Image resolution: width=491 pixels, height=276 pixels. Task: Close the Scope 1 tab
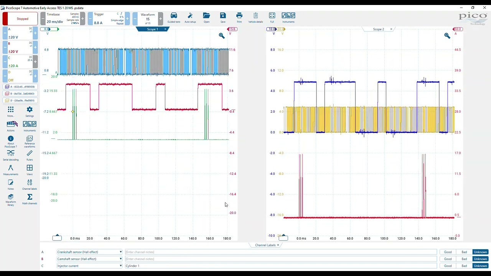(x=165, y=29)
